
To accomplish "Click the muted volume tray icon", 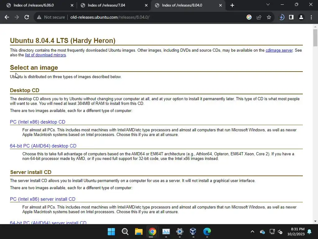I will pyautogui.click(x=280, y=232).
